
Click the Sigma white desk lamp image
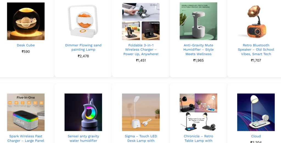point(141,112)
